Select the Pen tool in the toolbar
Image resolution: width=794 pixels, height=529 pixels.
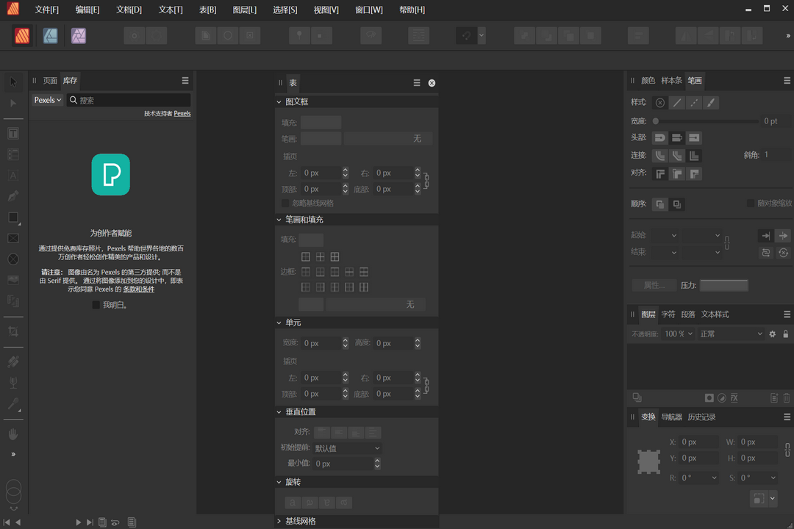click(13, 196)
